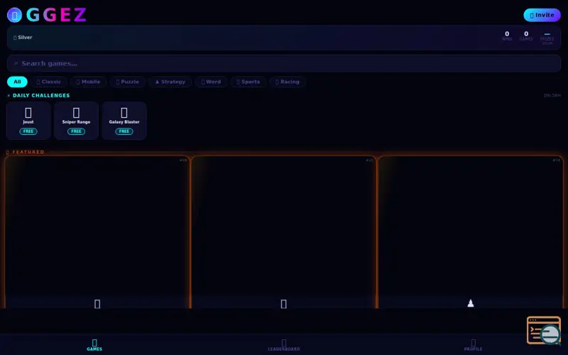
Task: Filter games by Puzzle category
Action: click(x=128, y=82)
